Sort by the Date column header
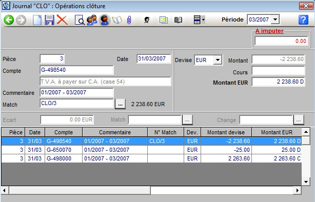This screenshot has height=202, width=315. pos(35,132)
